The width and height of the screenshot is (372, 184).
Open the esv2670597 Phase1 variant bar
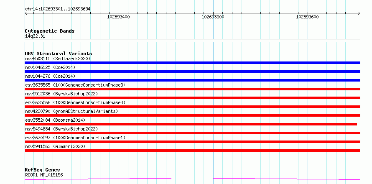coord(192,142)
